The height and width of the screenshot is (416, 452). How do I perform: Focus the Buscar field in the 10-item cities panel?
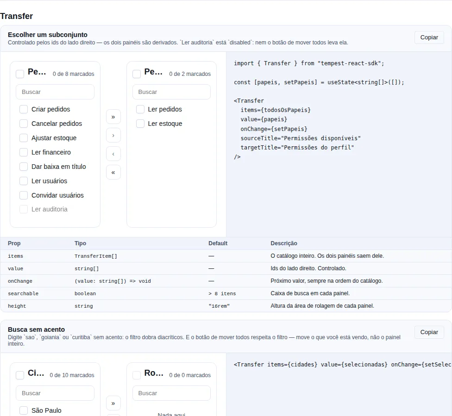[x=55, y=393]
